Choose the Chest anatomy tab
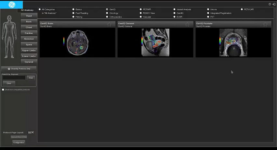 (29, 28)
